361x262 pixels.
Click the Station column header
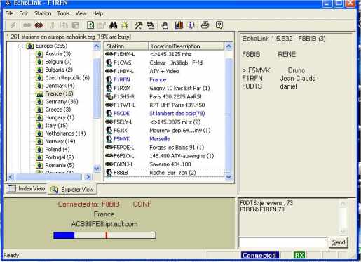click(x=126, y=46)
